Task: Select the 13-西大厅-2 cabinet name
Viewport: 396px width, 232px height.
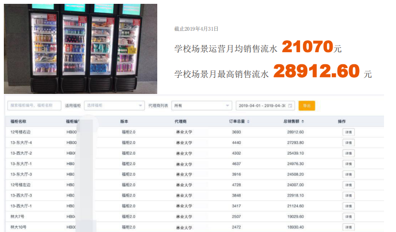Action: 21,153
